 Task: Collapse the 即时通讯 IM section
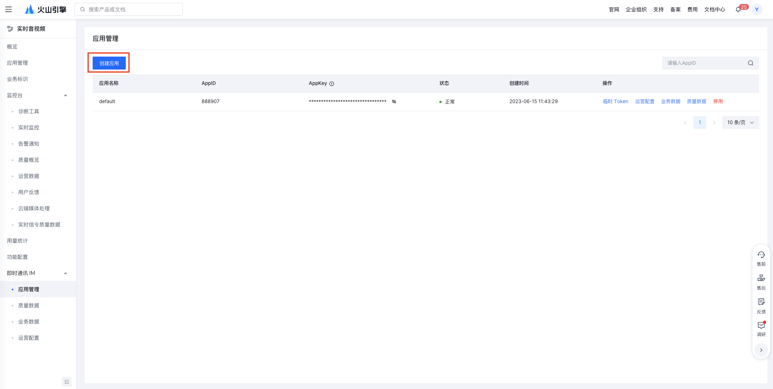click(66, 273)
